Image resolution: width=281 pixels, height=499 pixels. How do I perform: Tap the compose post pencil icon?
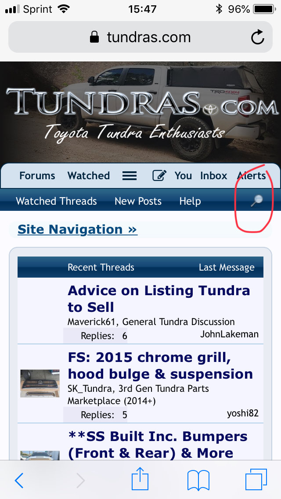[x=159, y=176]
